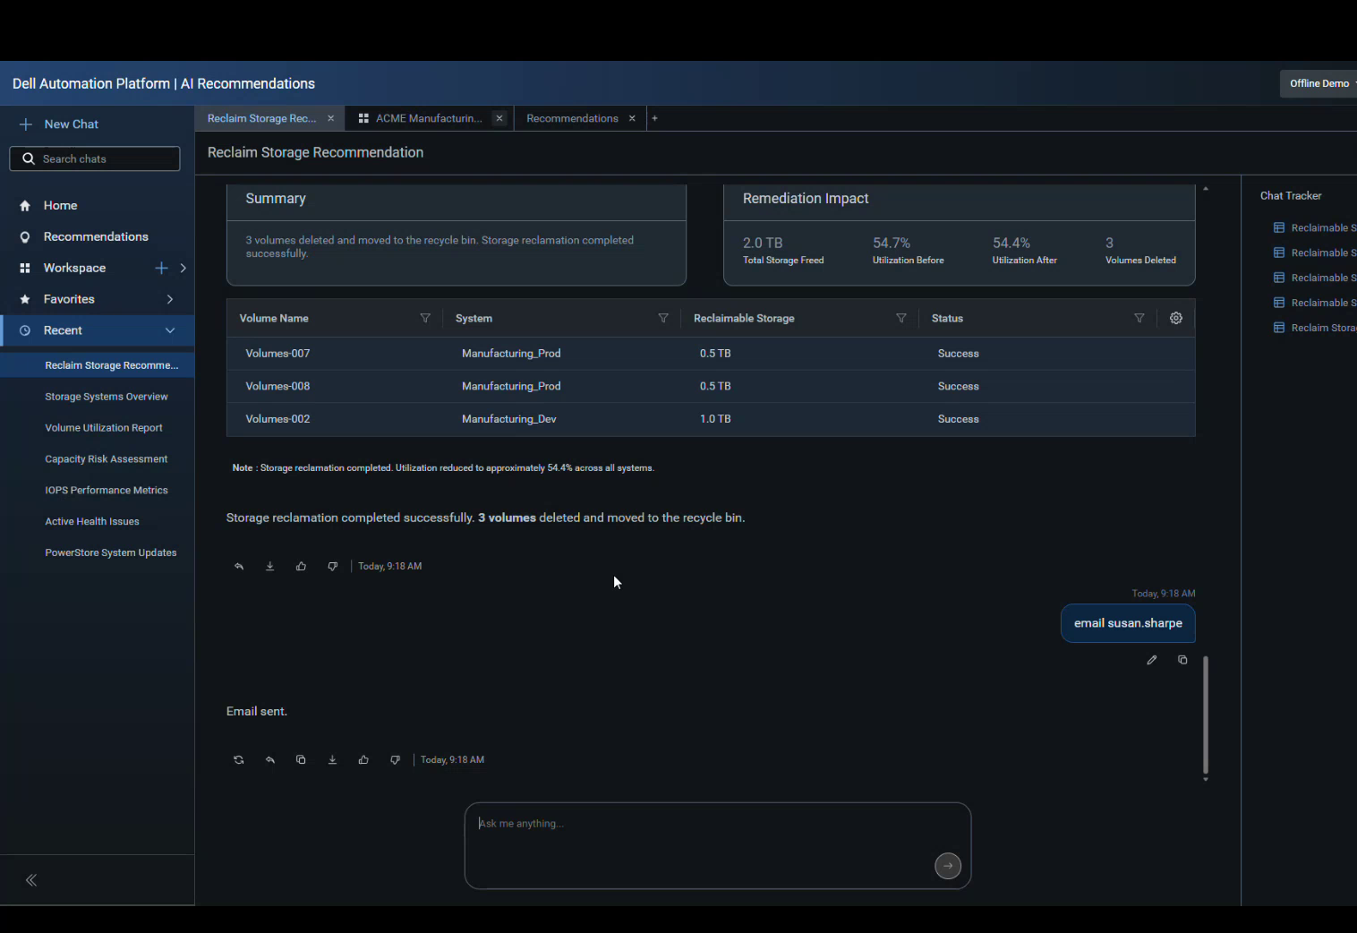Click the 'email susan.sharpe' message bubble
This screenshot has width=1357, height=933.
click(x=1128, y=624)
